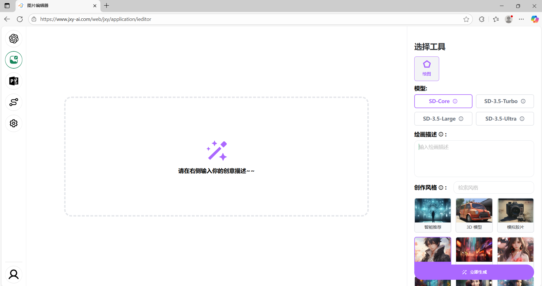
Task: Open the Copilot icon
Action: point(535,19)
